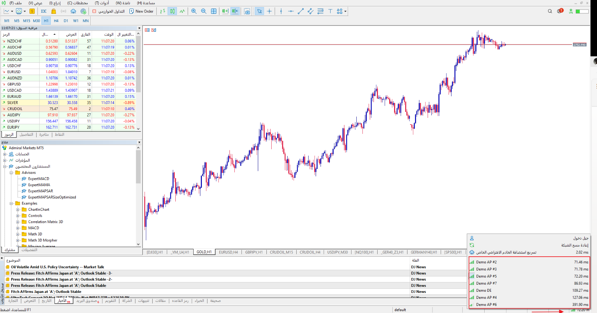
Task: Switch to line chart icon
Action: coord(182,11)
